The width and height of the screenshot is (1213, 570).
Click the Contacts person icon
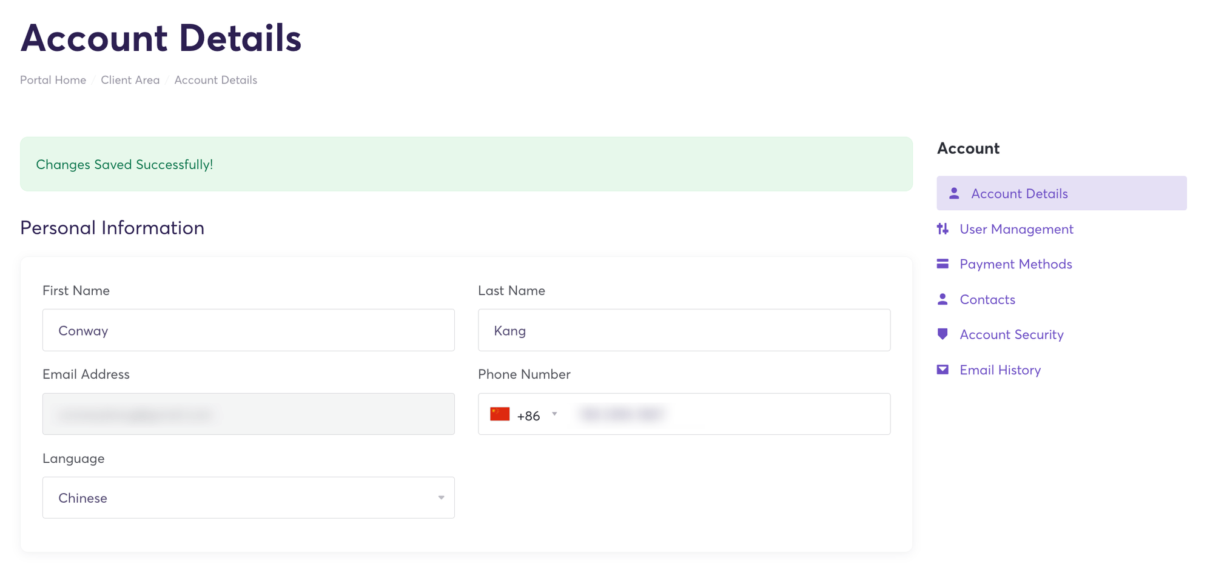tap(943, 299)
